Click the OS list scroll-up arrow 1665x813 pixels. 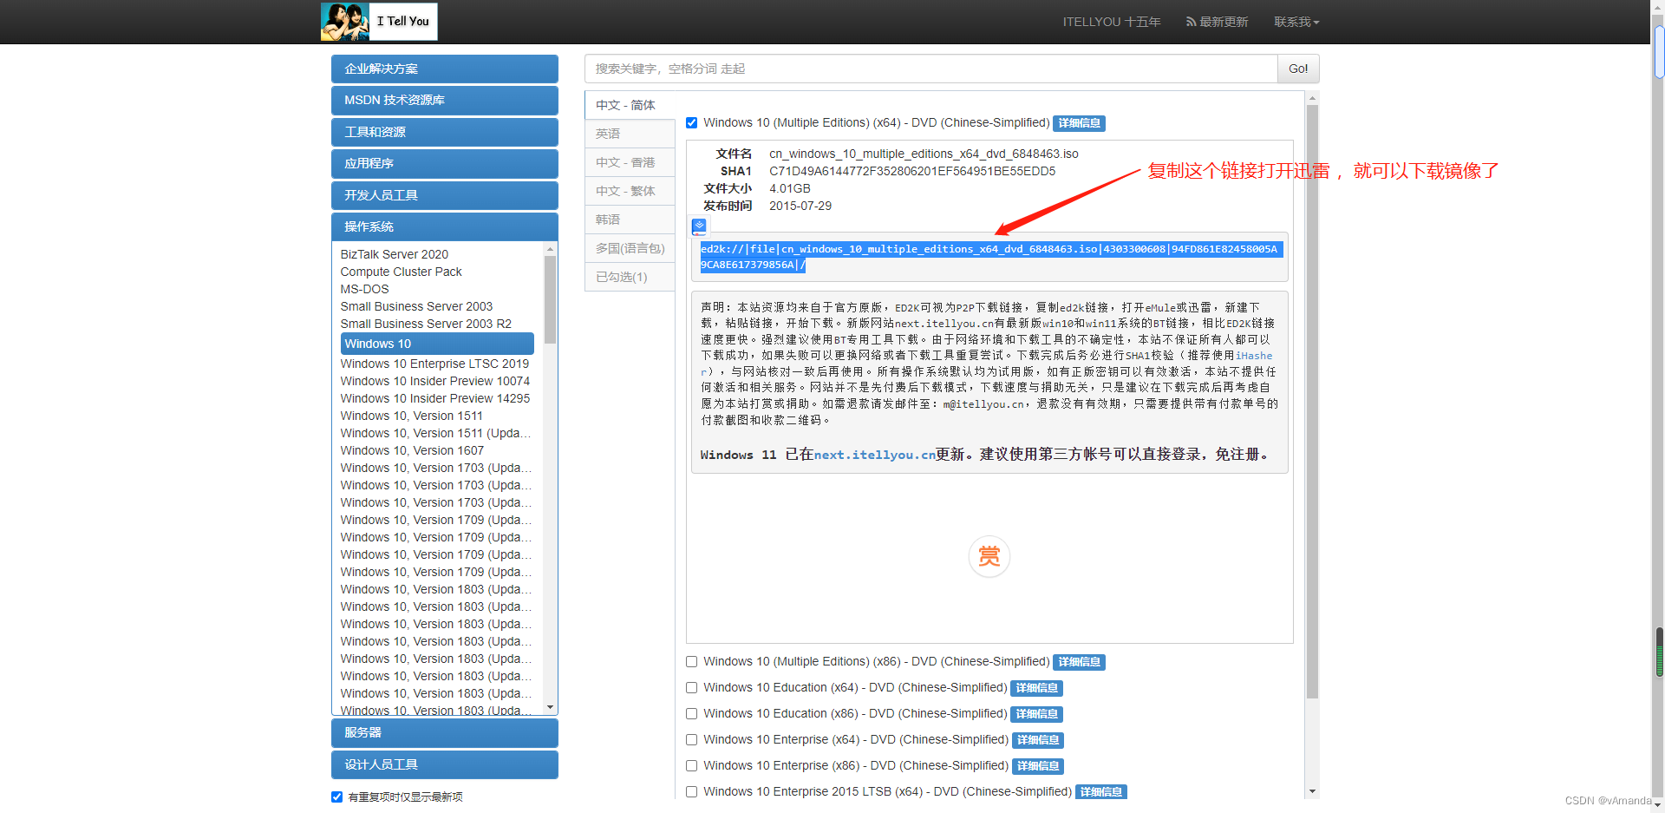click(550, 250)
